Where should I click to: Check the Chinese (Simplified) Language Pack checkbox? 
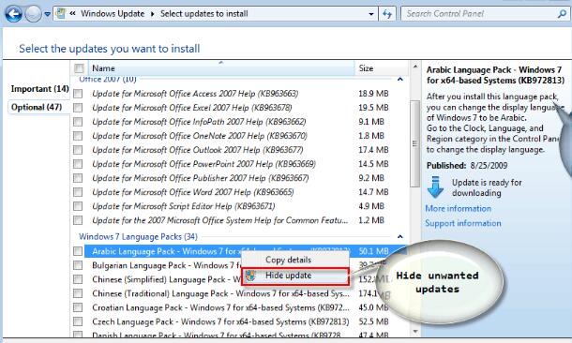78,279
